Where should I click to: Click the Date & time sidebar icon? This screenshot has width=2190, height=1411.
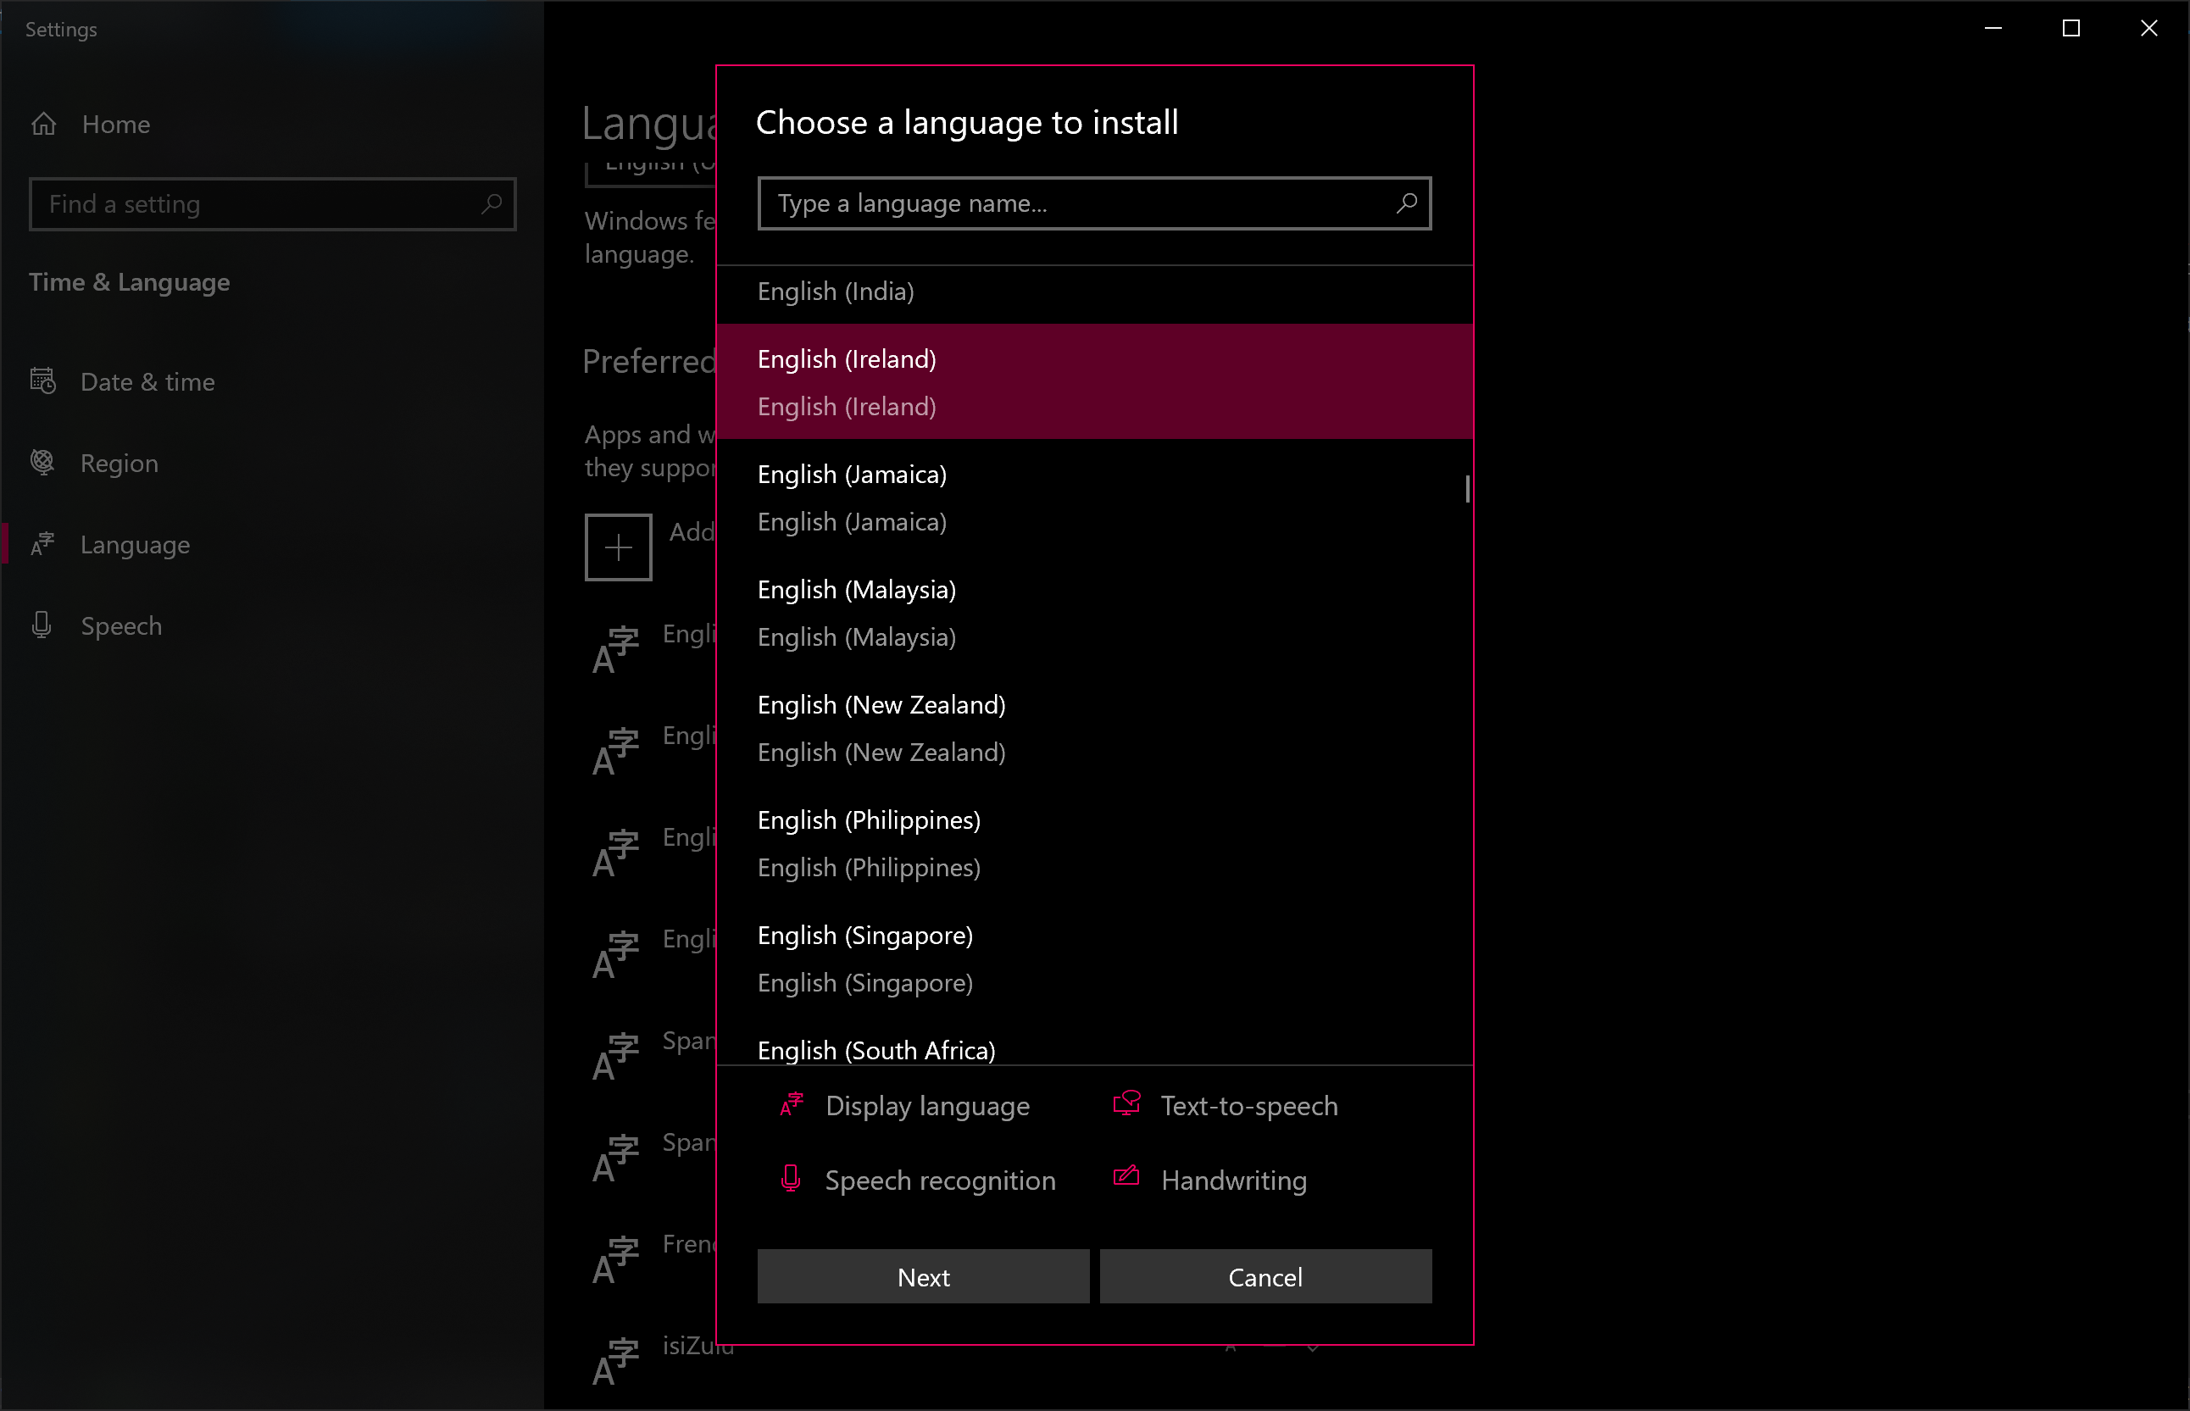pos(45,380)
